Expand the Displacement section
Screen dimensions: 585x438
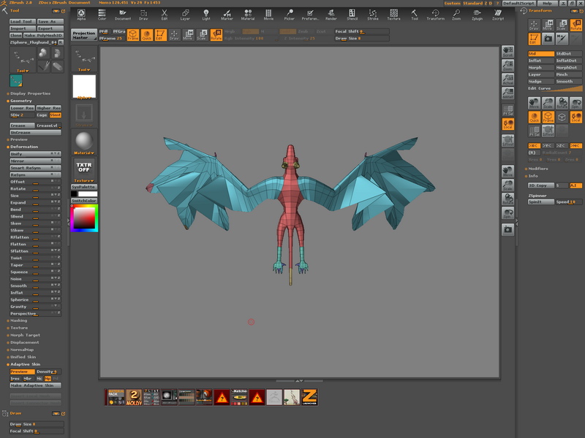point(24,342)
